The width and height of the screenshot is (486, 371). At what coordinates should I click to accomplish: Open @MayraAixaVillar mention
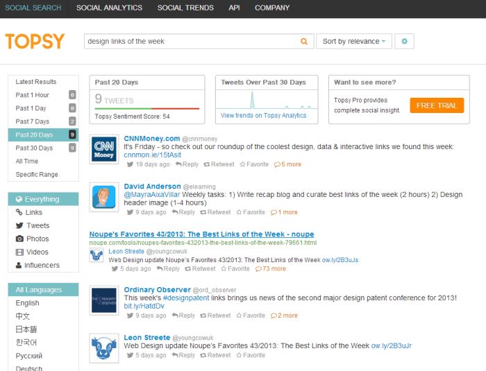tap(152, 194)
